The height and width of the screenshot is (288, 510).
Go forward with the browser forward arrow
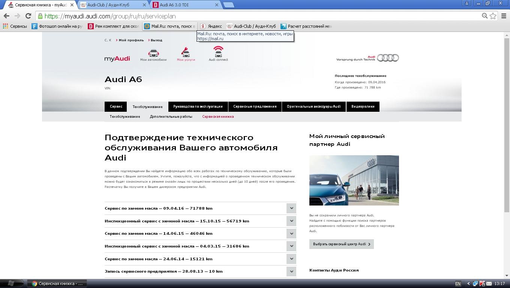coord(17,16)
